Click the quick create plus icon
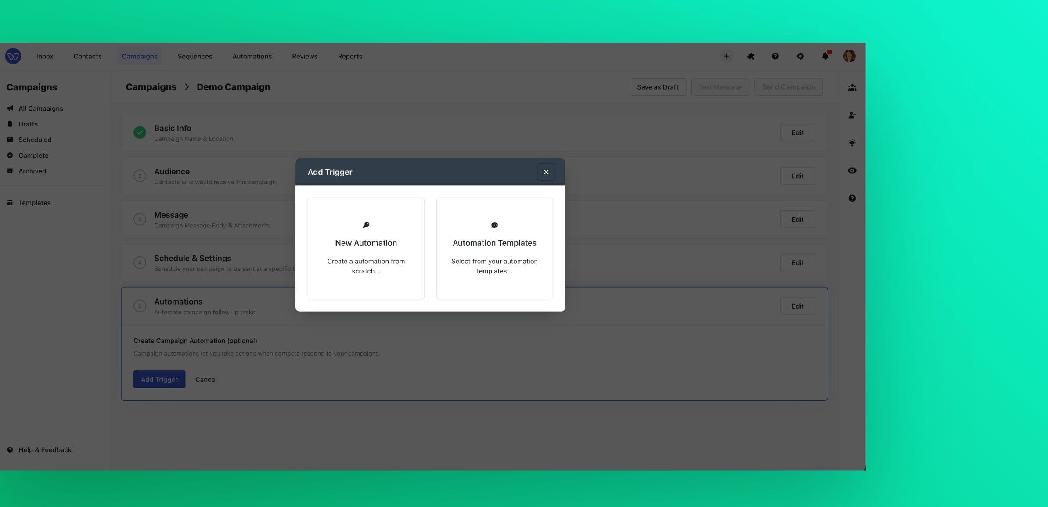 click(726, 56)
